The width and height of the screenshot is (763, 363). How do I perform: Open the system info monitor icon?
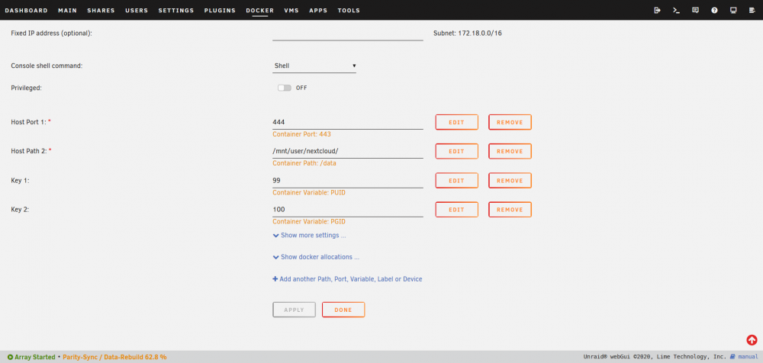point(733,10)
